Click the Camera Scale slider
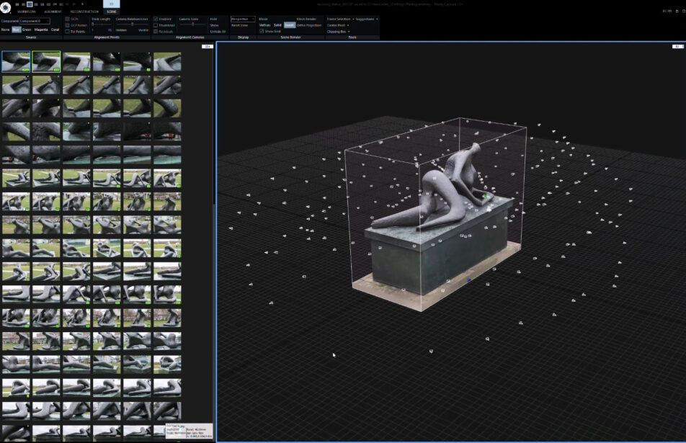Viewport: 686px width, 443px height. pyautogui.click(x=192, y=24)
